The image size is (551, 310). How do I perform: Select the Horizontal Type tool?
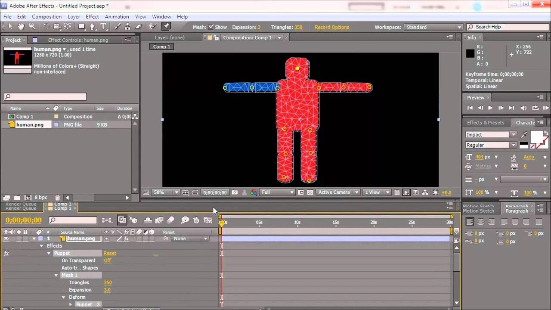pos(103,27)
